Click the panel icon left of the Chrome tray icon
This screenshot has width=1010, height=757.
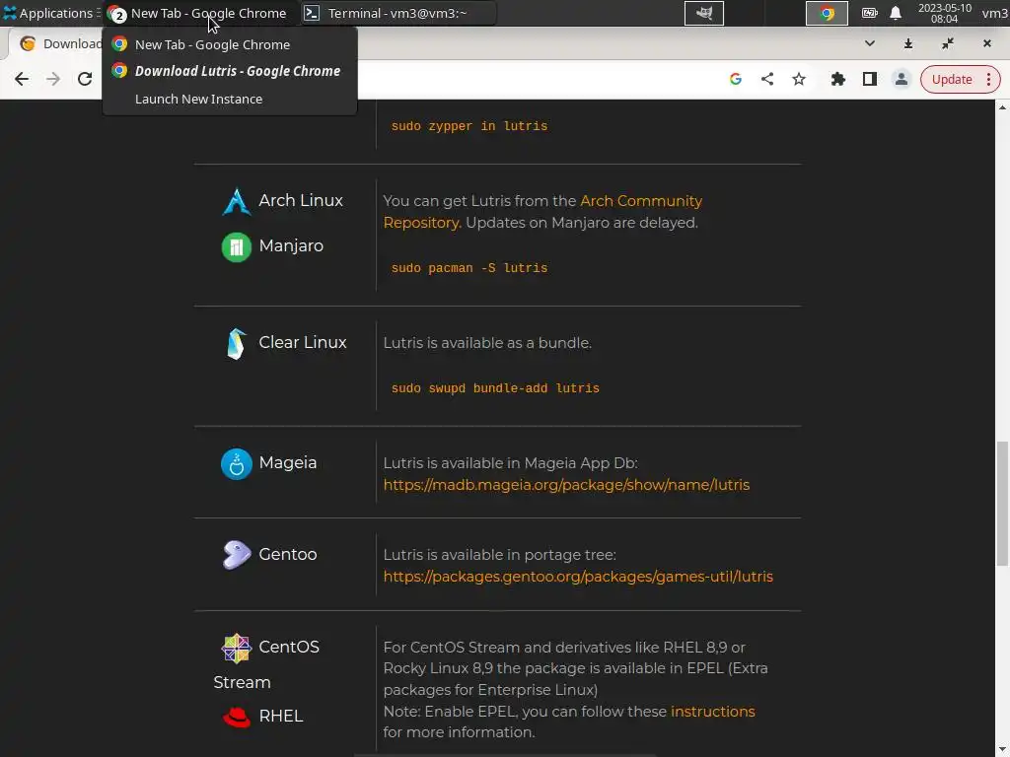tap(703, 13)
